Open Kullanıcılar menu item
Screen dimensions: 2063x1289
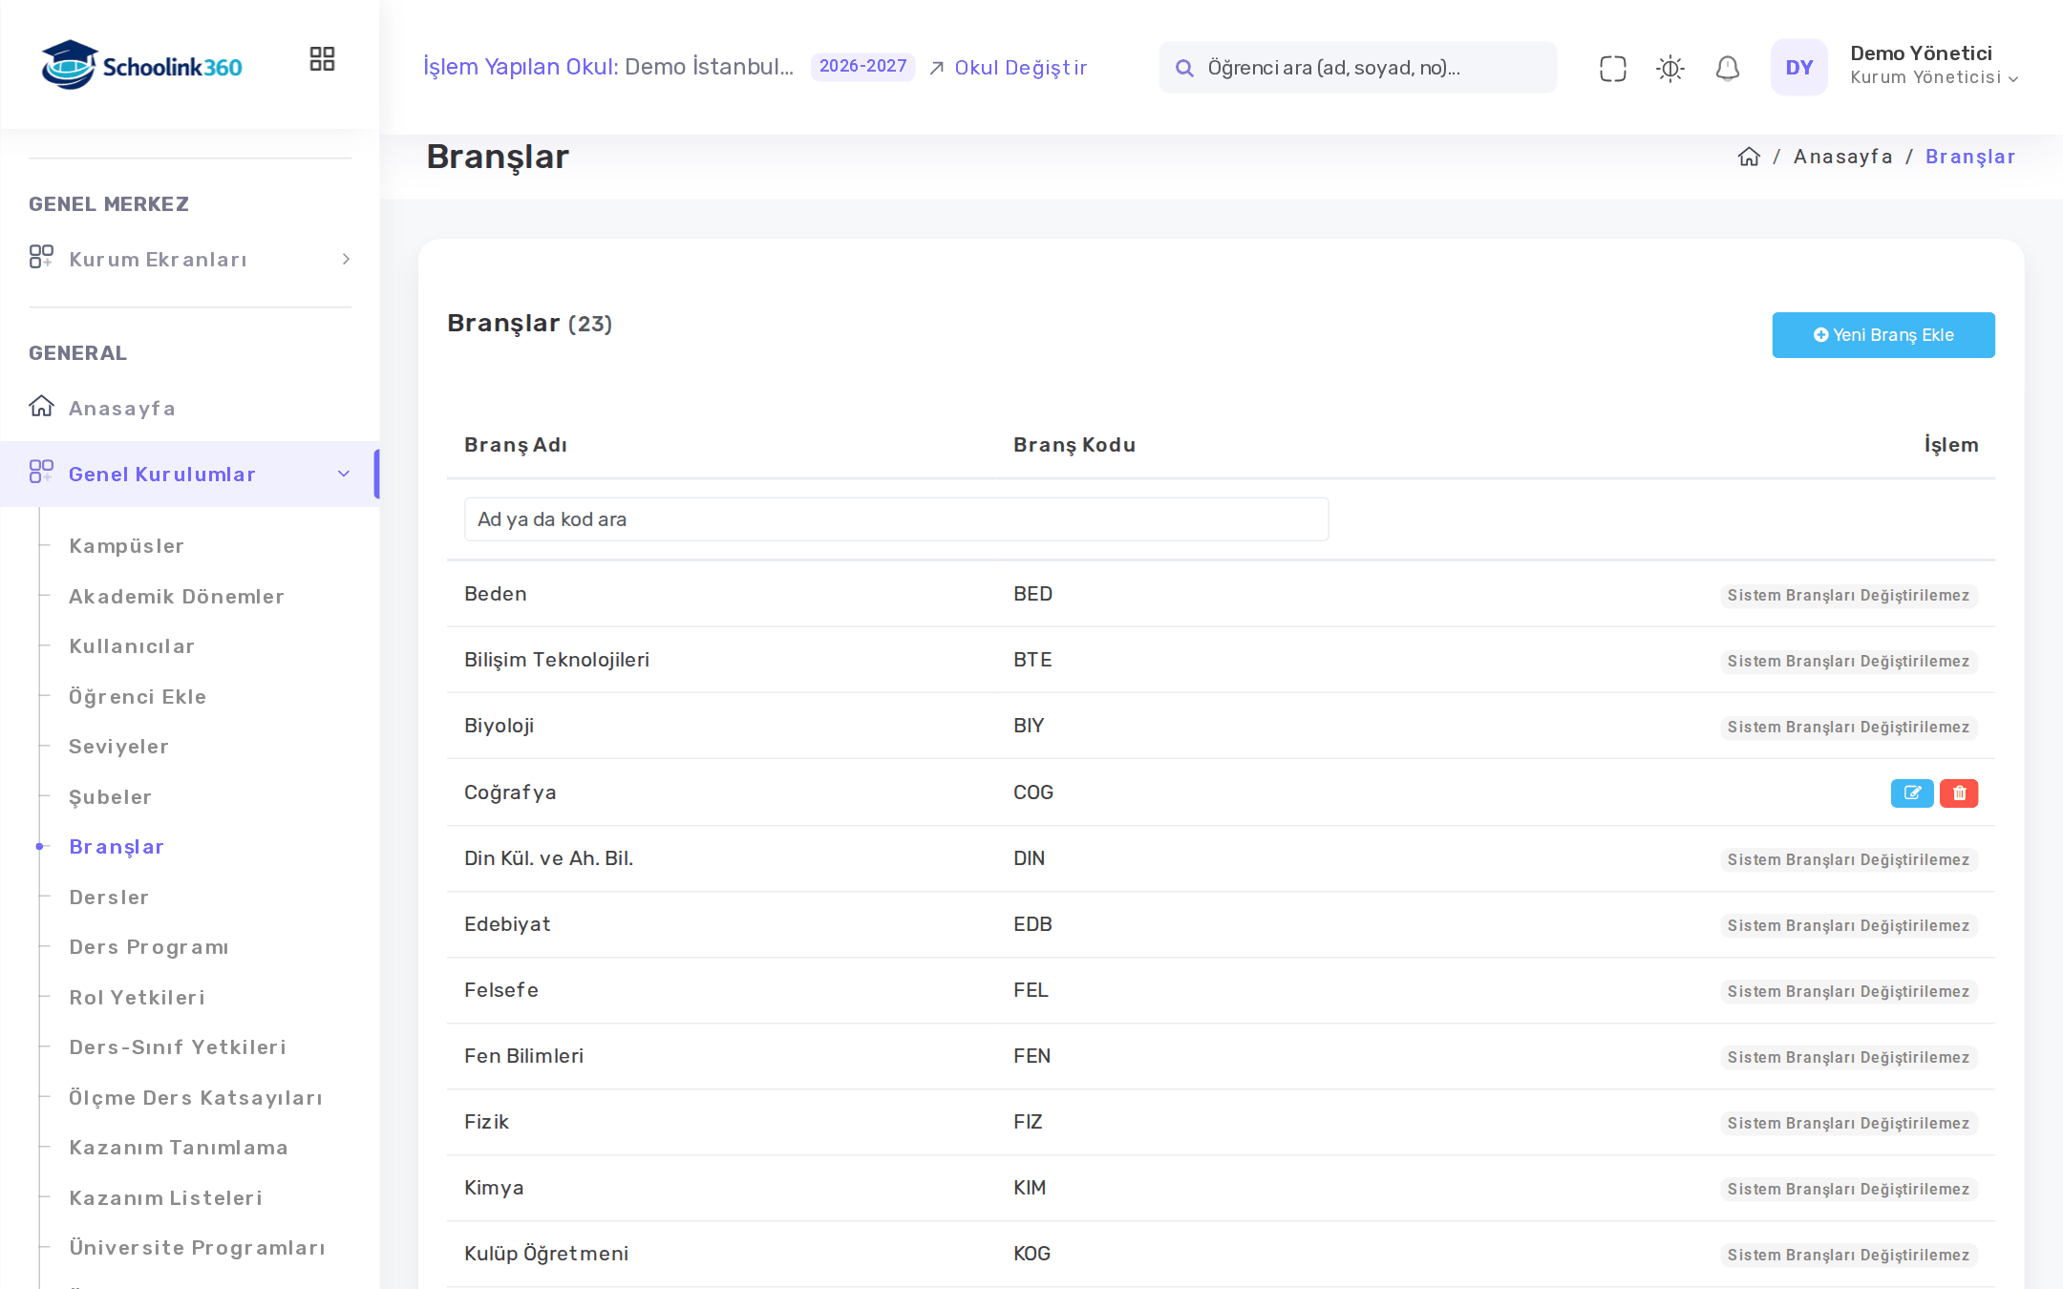pos(132,646)
